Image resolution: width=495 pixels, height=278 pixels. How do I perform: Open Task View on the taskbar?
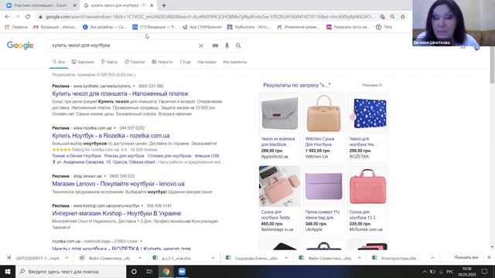pos(149,271)
